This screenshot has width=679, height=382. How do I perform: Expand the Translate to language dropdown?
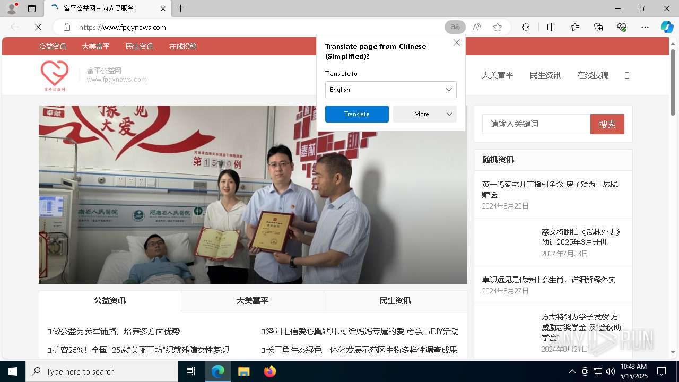tap(391, 90)
